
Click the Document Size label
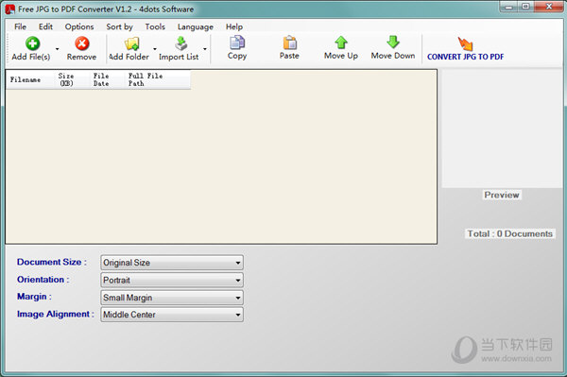tap(52, 262)
